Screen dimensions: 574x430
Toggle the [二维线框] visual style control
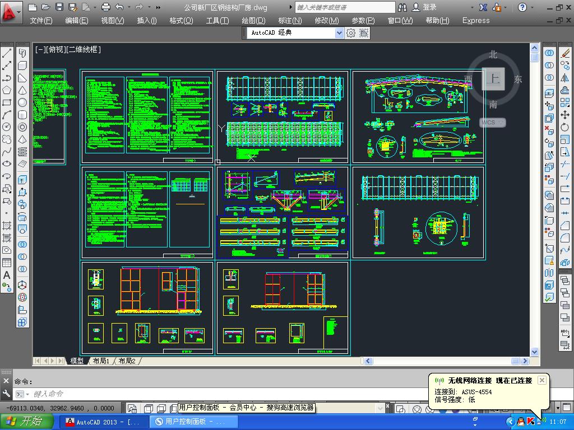pyautogui.click(x=84, y=49)
